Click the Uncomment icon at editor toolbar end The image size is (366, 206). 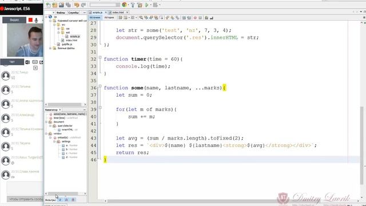[x=212, y=18]
